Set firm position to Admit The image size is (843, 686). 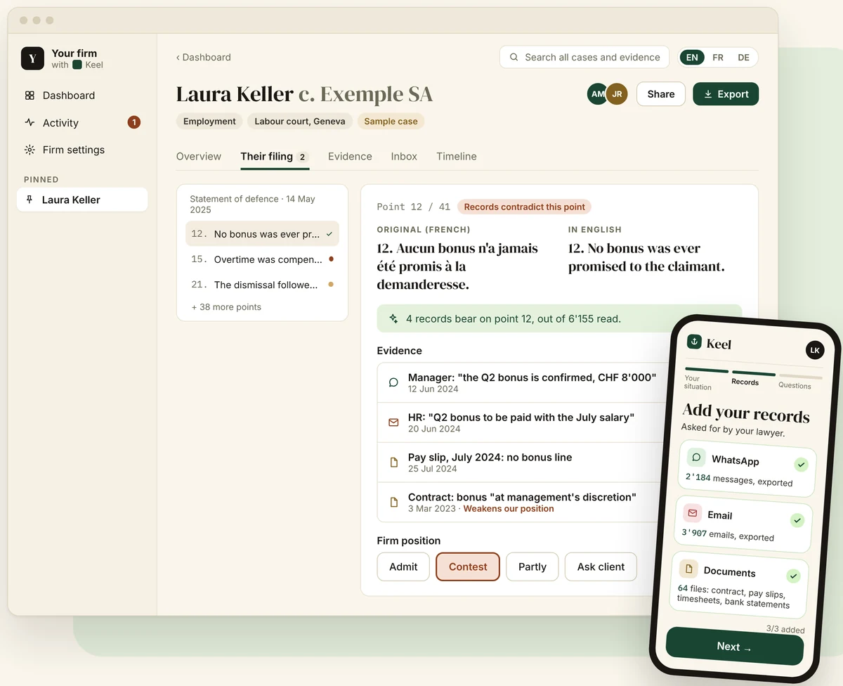coord(403,567)
